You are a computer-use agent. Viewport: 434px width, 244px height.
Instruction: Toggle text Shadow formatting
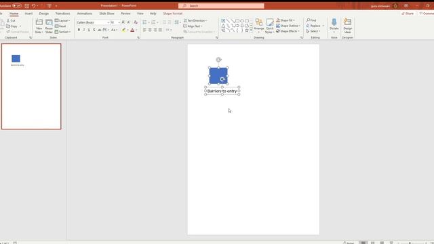pyautogui.click(x=94, y=30)
